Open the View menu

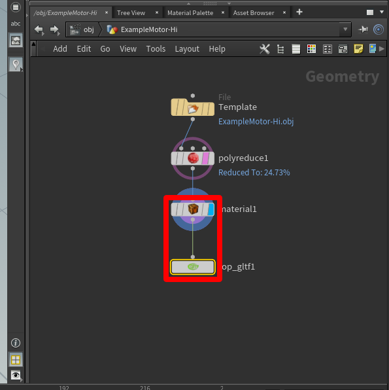[x=128, y=48]
